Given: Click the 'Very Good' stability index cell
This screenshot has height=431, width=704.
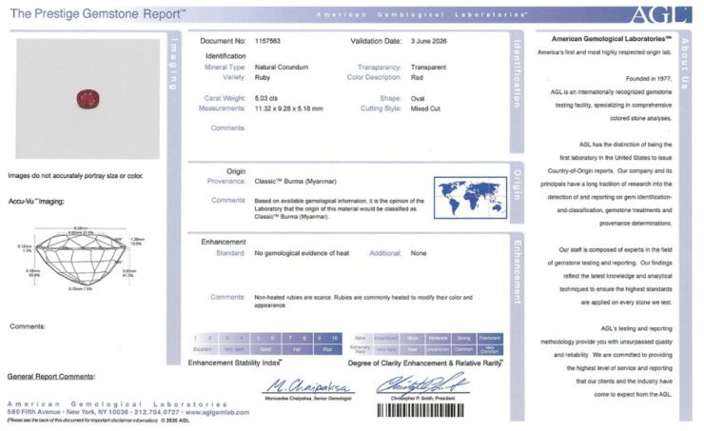Looking at the screenshot, I should click(x=234, y=349).
